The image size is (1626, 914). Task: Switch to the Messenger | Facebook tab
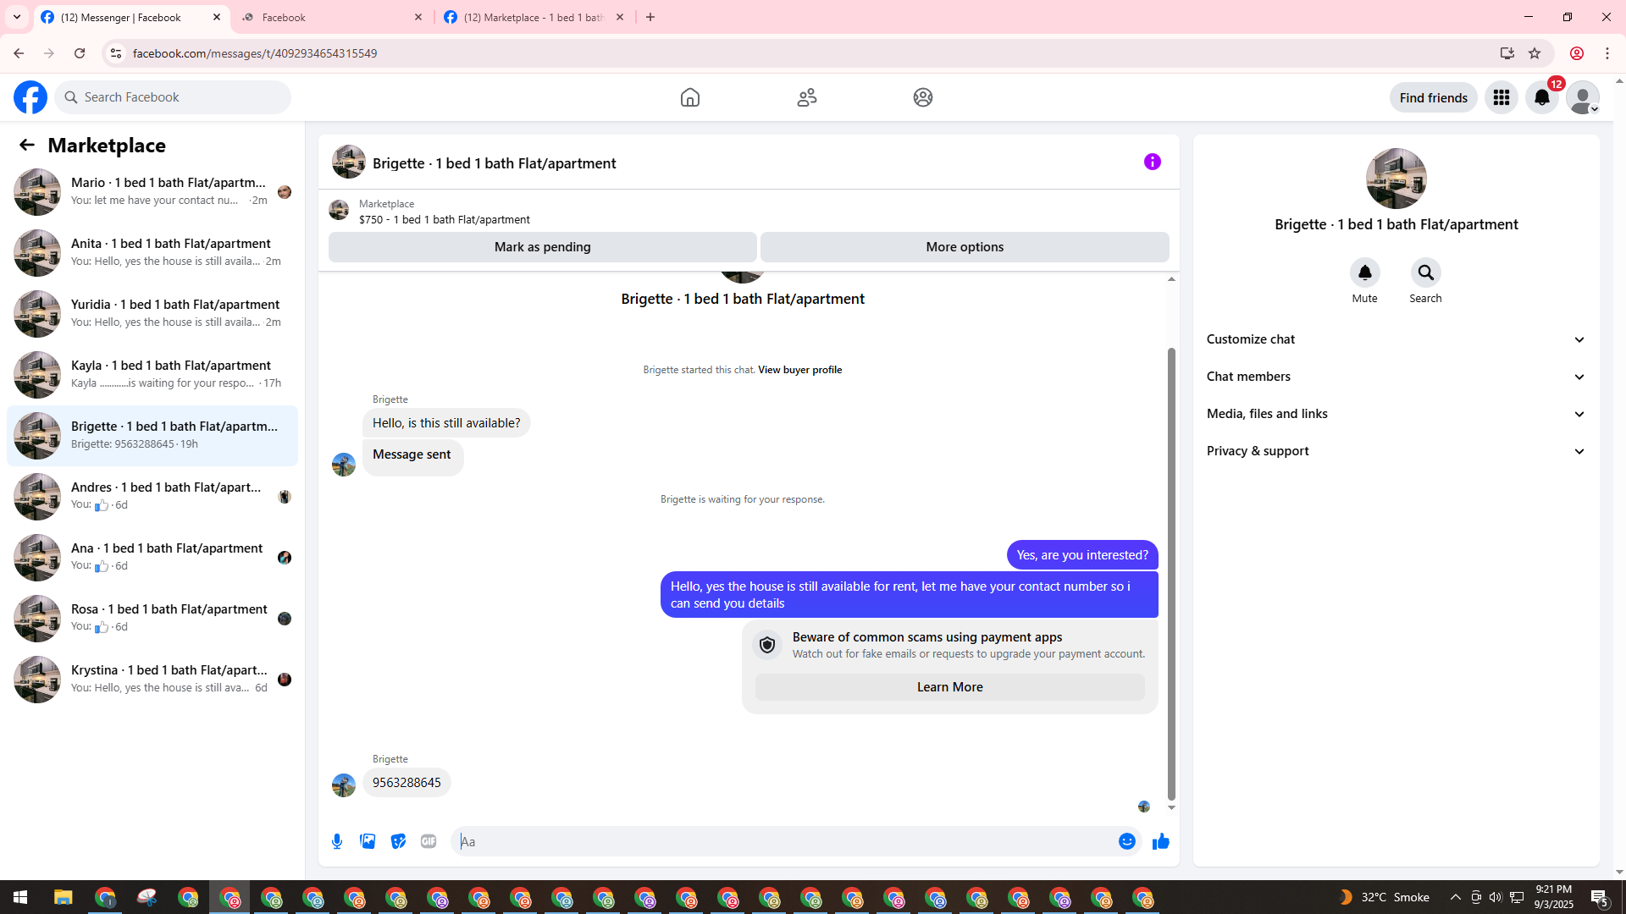click(132, 17)
